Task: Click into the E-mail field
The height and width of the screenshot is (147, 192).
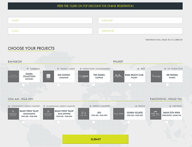Action: [x=50, y=31]
